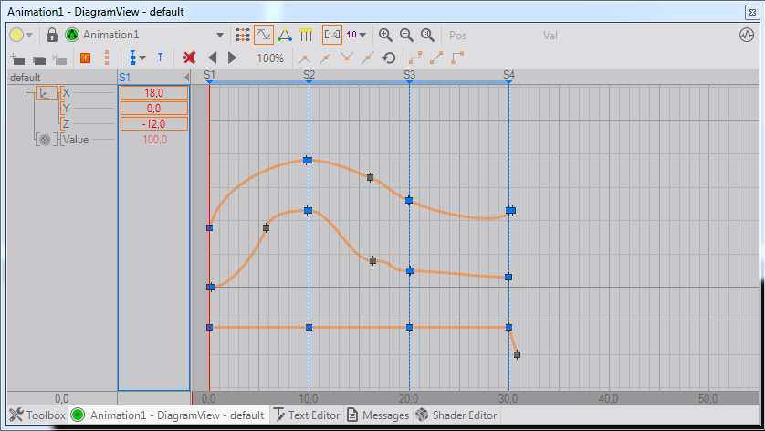Select the stepped interpolation icon
The image size is (765, 431).
pyautogui.click(x=458, y=58)
